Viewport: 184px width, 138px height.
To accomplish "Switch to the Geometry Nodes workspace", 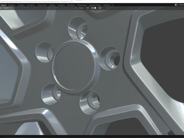I will click(x=95, y=5).
